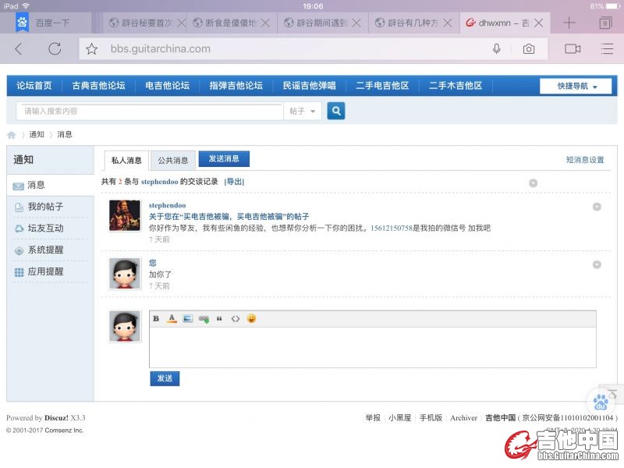Click the forum search text input field

[x=152, y=112]
